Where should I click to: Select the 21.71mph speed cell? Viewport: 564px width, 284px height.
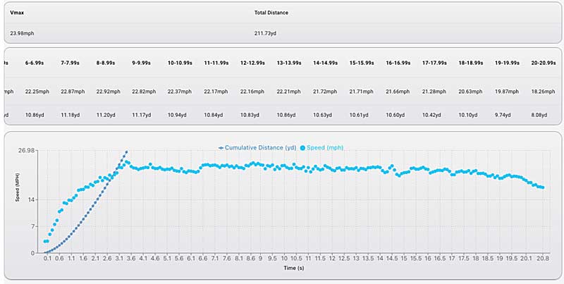pyautogui.click(x=361, y=92)
